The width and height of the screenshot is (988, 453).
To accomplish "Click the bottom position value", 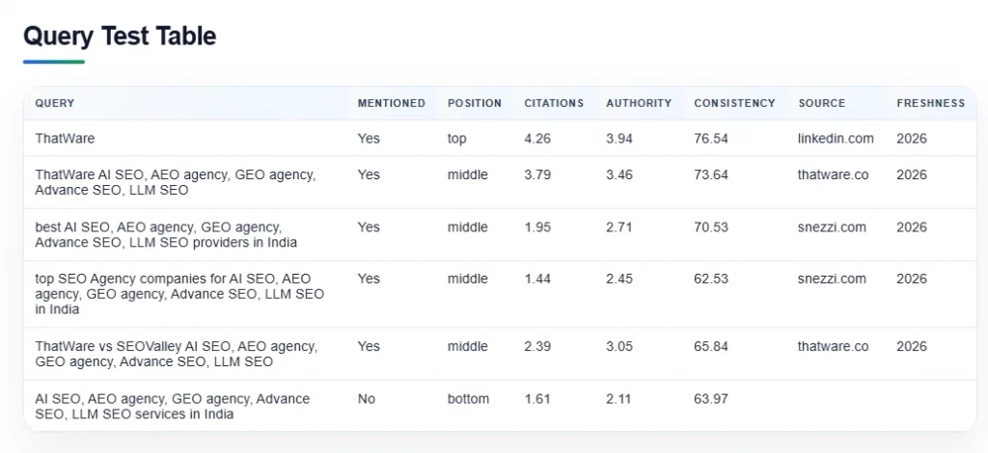I will click(x=468, y=399).
